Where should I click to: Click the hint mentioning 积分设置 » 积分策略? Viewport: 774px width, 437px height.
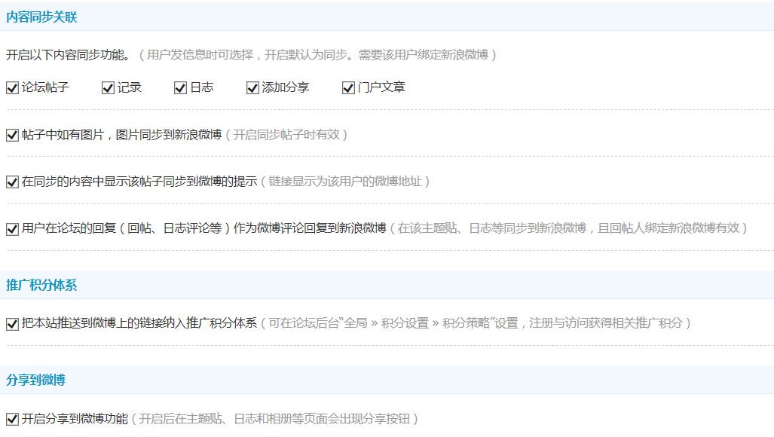(x=476, y=323)
